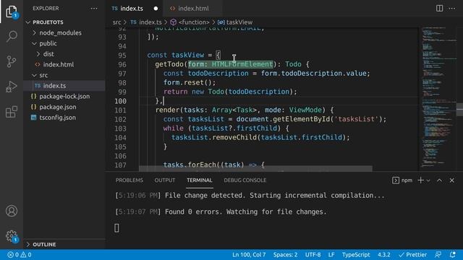Image resolution: width=463 pixels, height=260 pixels.
Task: Create a new terminal with plus icon
Action: pos(421,180)
